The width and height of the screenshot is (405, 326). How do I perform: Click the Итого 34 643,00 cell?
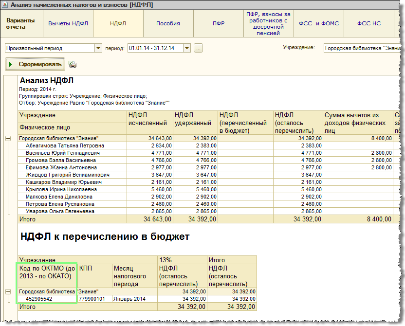coord(150,219)
